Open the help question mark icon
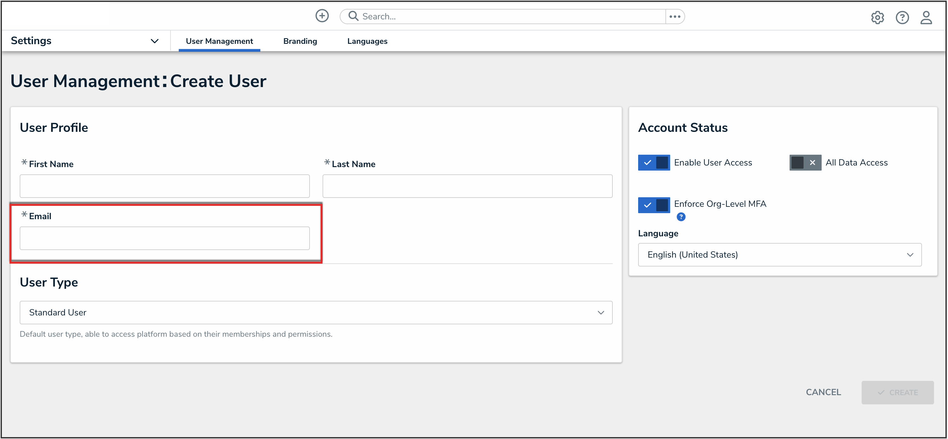Image resolution: width=948 pixels, height=439 pixels. (x=902, y=17)
